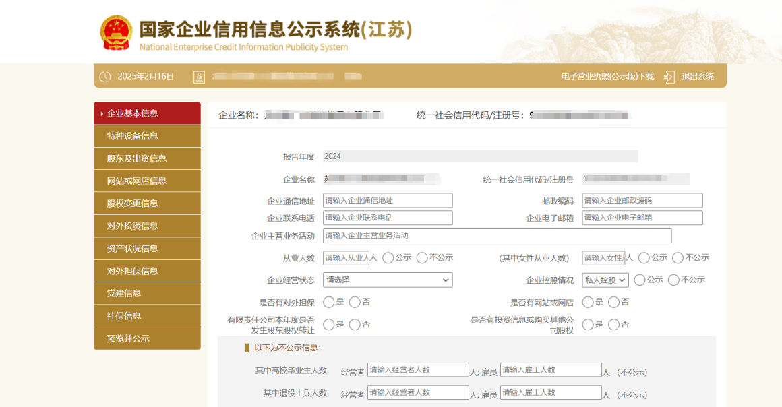Select 企业基本信息 in sidebar

pos(147,113)
